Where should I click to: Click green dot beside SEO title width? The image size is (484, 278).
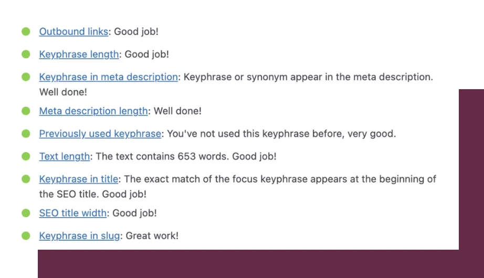click(x=26, y=213)
